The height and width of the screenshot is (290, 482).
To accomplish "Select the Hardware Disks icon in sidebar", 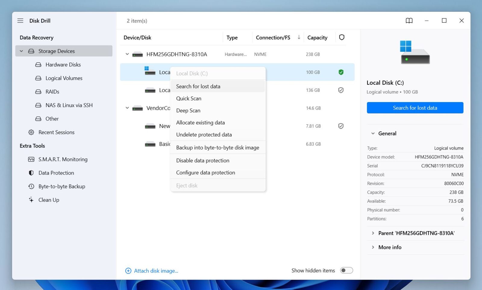I will pos(38,64).
